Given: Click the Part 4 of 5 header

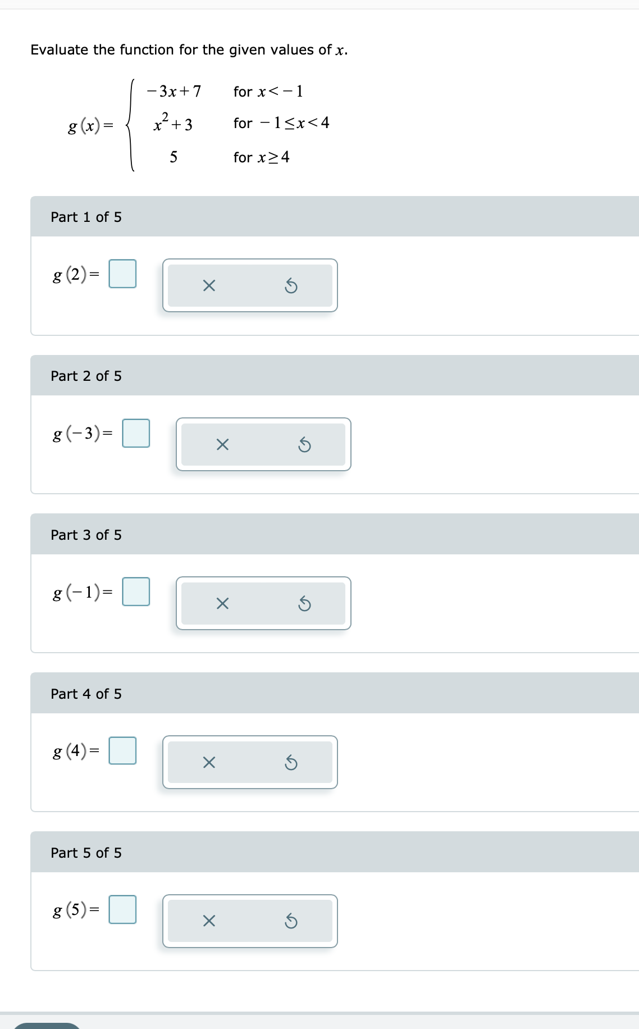Looking at the screenshot, I should pos(335,694).
